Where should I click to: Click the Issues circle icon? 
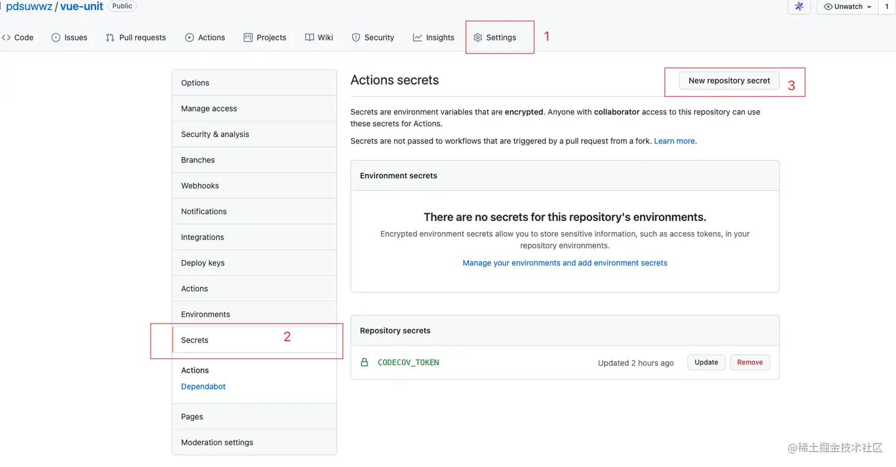coord(56,37)
